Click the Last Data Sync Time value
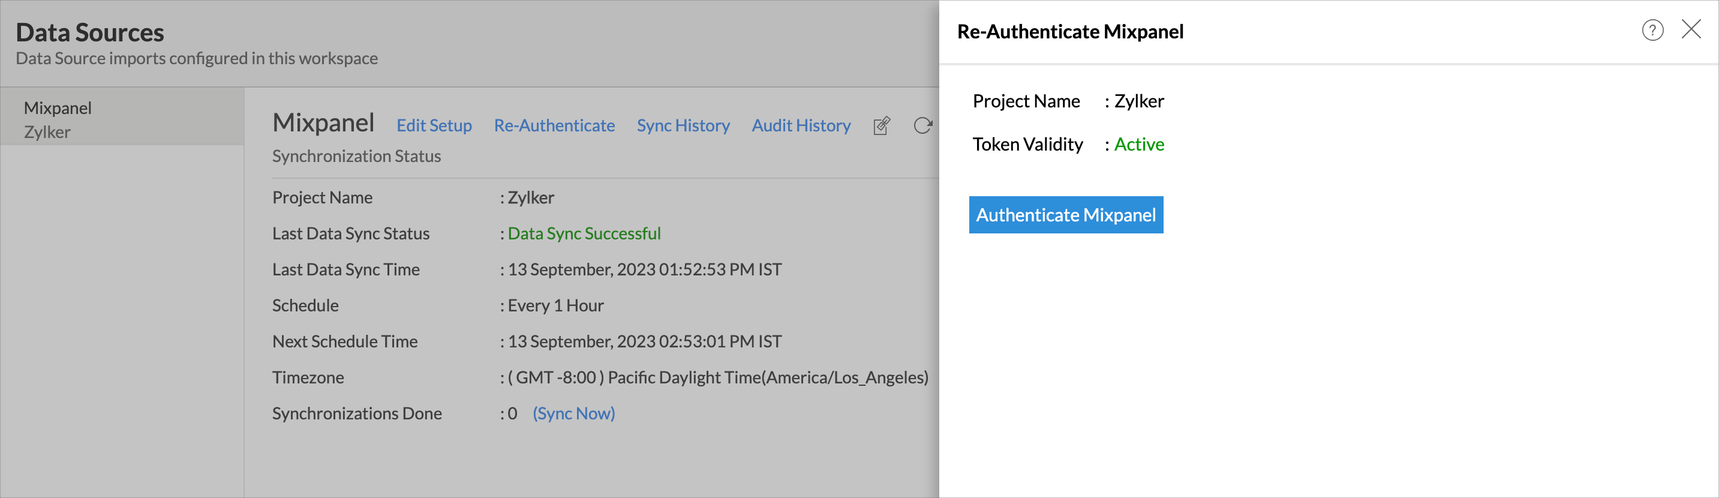The width and height of the screenshot is (1719, 498). tap(644, 269)
